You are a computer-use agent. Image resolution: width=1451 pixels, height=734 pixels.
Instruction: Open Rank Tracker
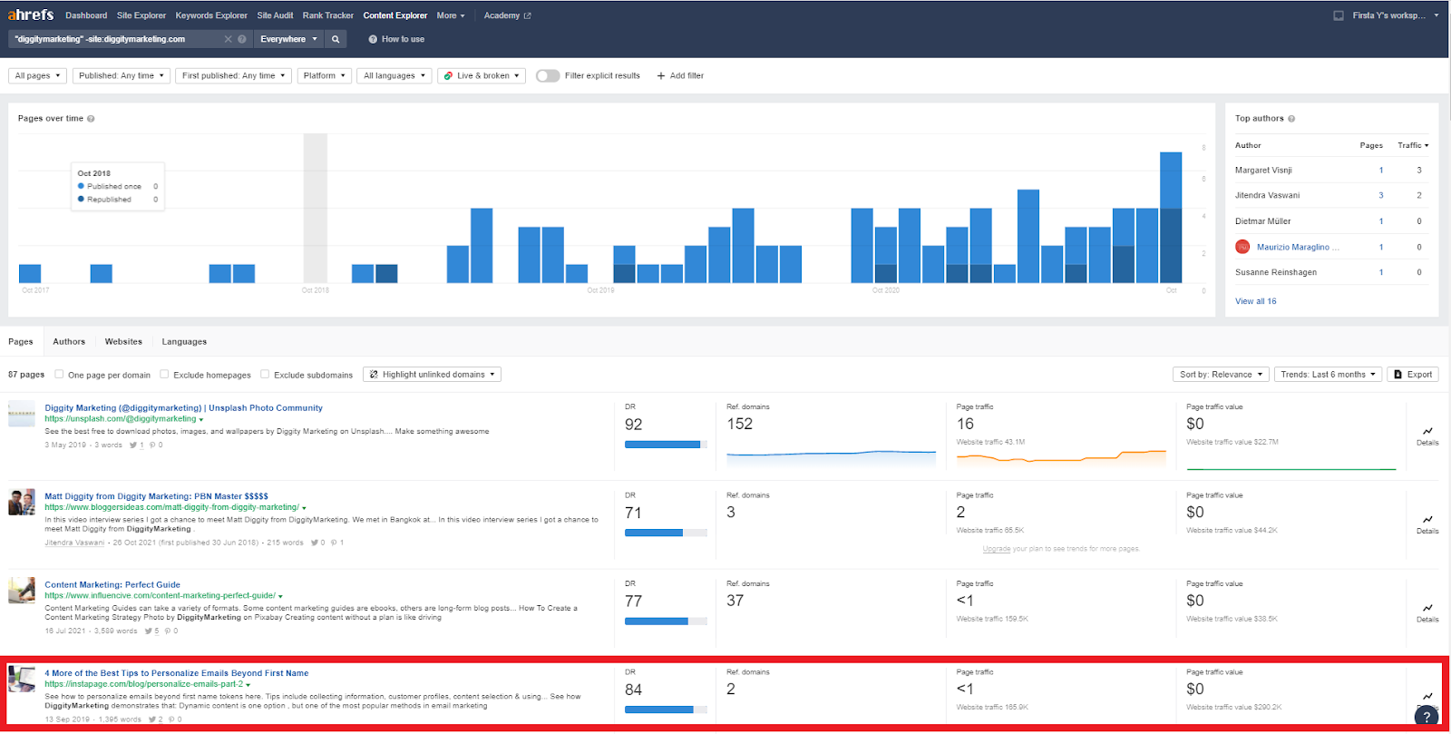pyautogui.click(x=328, y=15)
